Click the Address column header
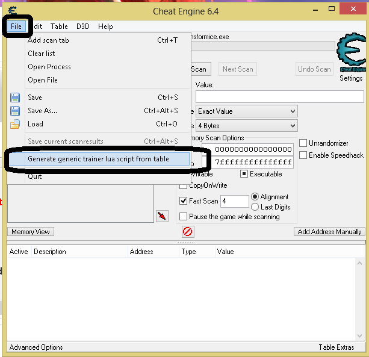The width and height of the screenshot is (369, 357). tap(153, 252)
